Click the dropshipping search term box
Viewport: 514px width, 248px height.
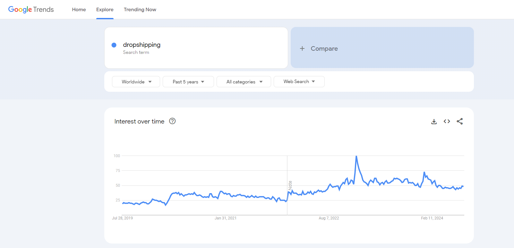(x=196, y=48)
